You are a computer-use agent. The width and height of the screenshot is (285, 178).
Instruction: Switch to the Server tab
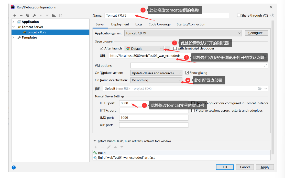click(100, 24)
